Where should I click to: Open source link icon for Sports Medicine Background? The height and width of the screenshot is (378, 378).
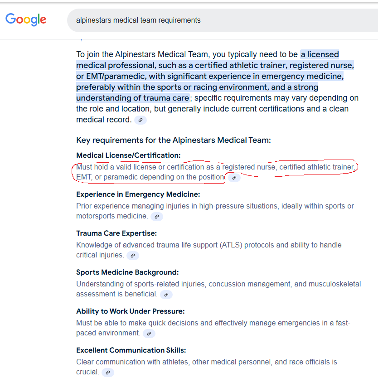166,295
